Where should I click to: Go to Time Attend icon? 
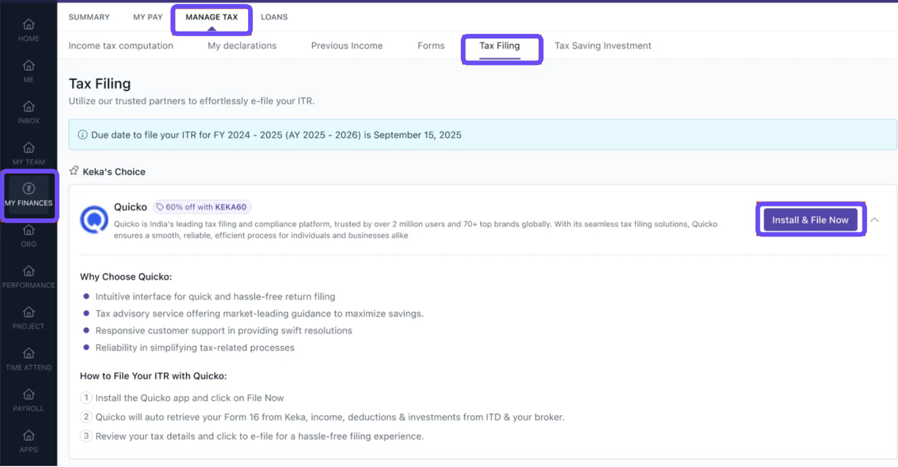pos(28,354)
